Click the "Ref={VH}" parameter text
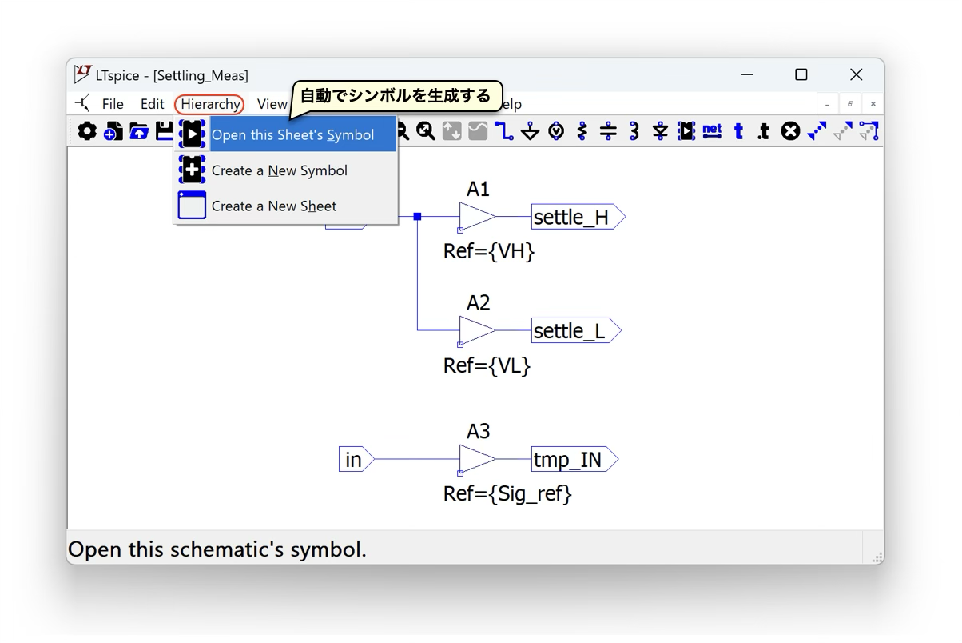This screenshot has height=643, width=962. 489,251
